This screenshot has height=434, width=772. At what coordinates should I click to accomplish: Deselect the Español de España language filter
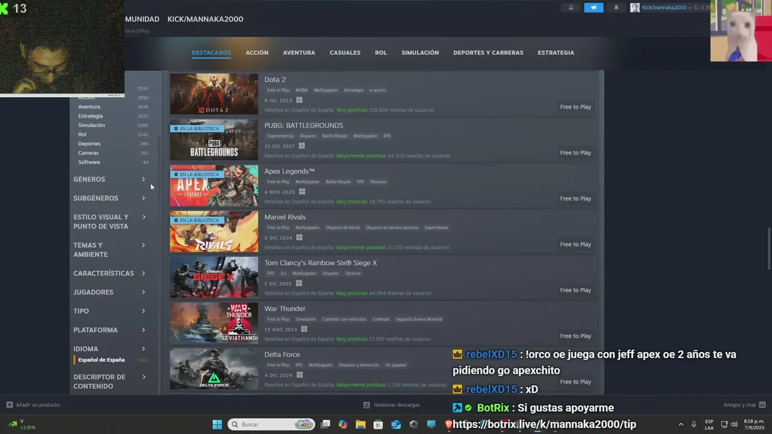click(101, 360)
